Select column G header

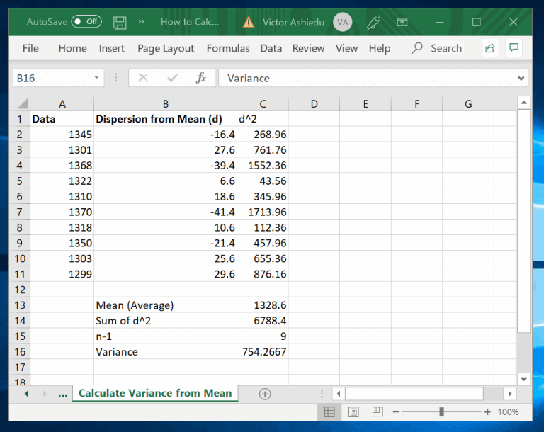click(x=468, y=103)
